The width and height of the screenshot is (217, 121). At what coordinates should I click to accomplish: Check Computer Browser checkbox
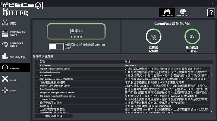tap(37, 99)
